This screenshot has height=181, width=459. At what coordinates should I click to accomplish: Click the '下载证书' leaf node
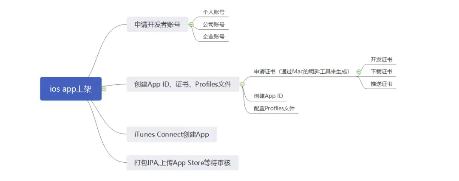point(381,72)
